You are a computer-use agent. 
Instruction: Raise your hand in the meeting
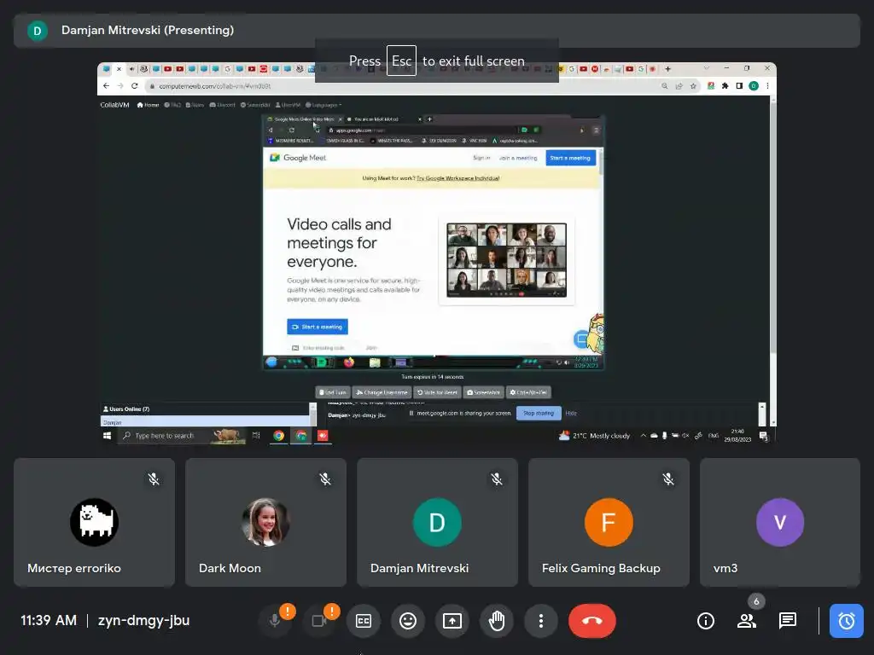(x=497, y=621)
